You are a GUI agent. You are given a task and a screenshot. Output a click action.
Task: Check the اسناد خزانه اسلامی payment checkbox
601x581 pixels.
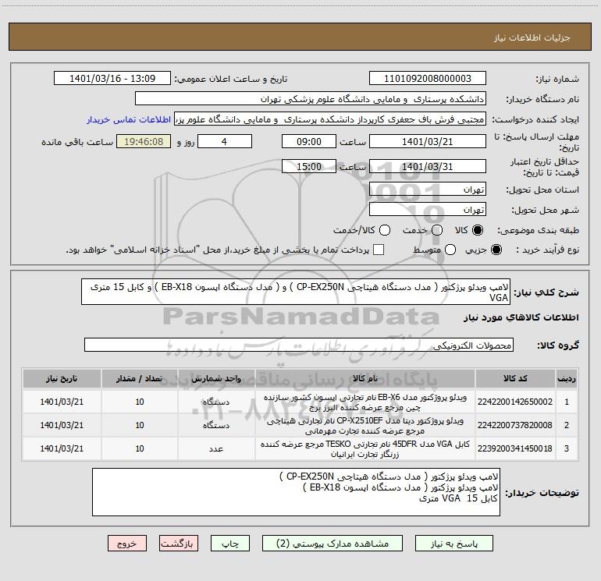click(379, 250)
